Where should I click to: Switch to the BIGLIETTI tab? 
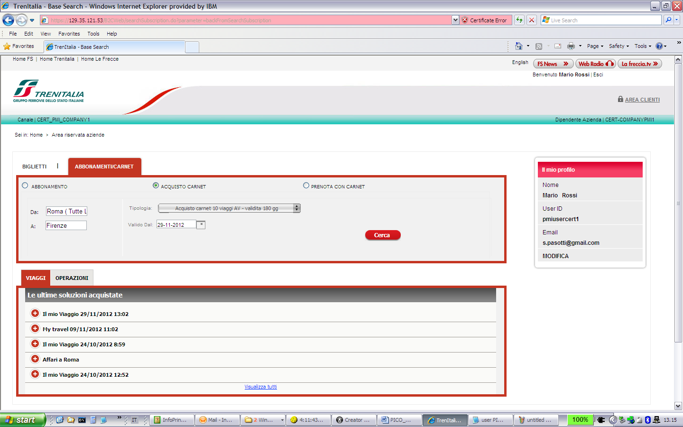(x=35, y=167)
